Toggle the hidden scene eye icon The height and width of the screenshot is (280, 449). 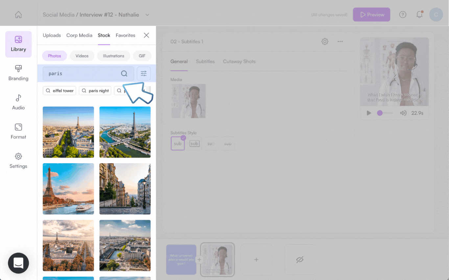pos(300,260)
